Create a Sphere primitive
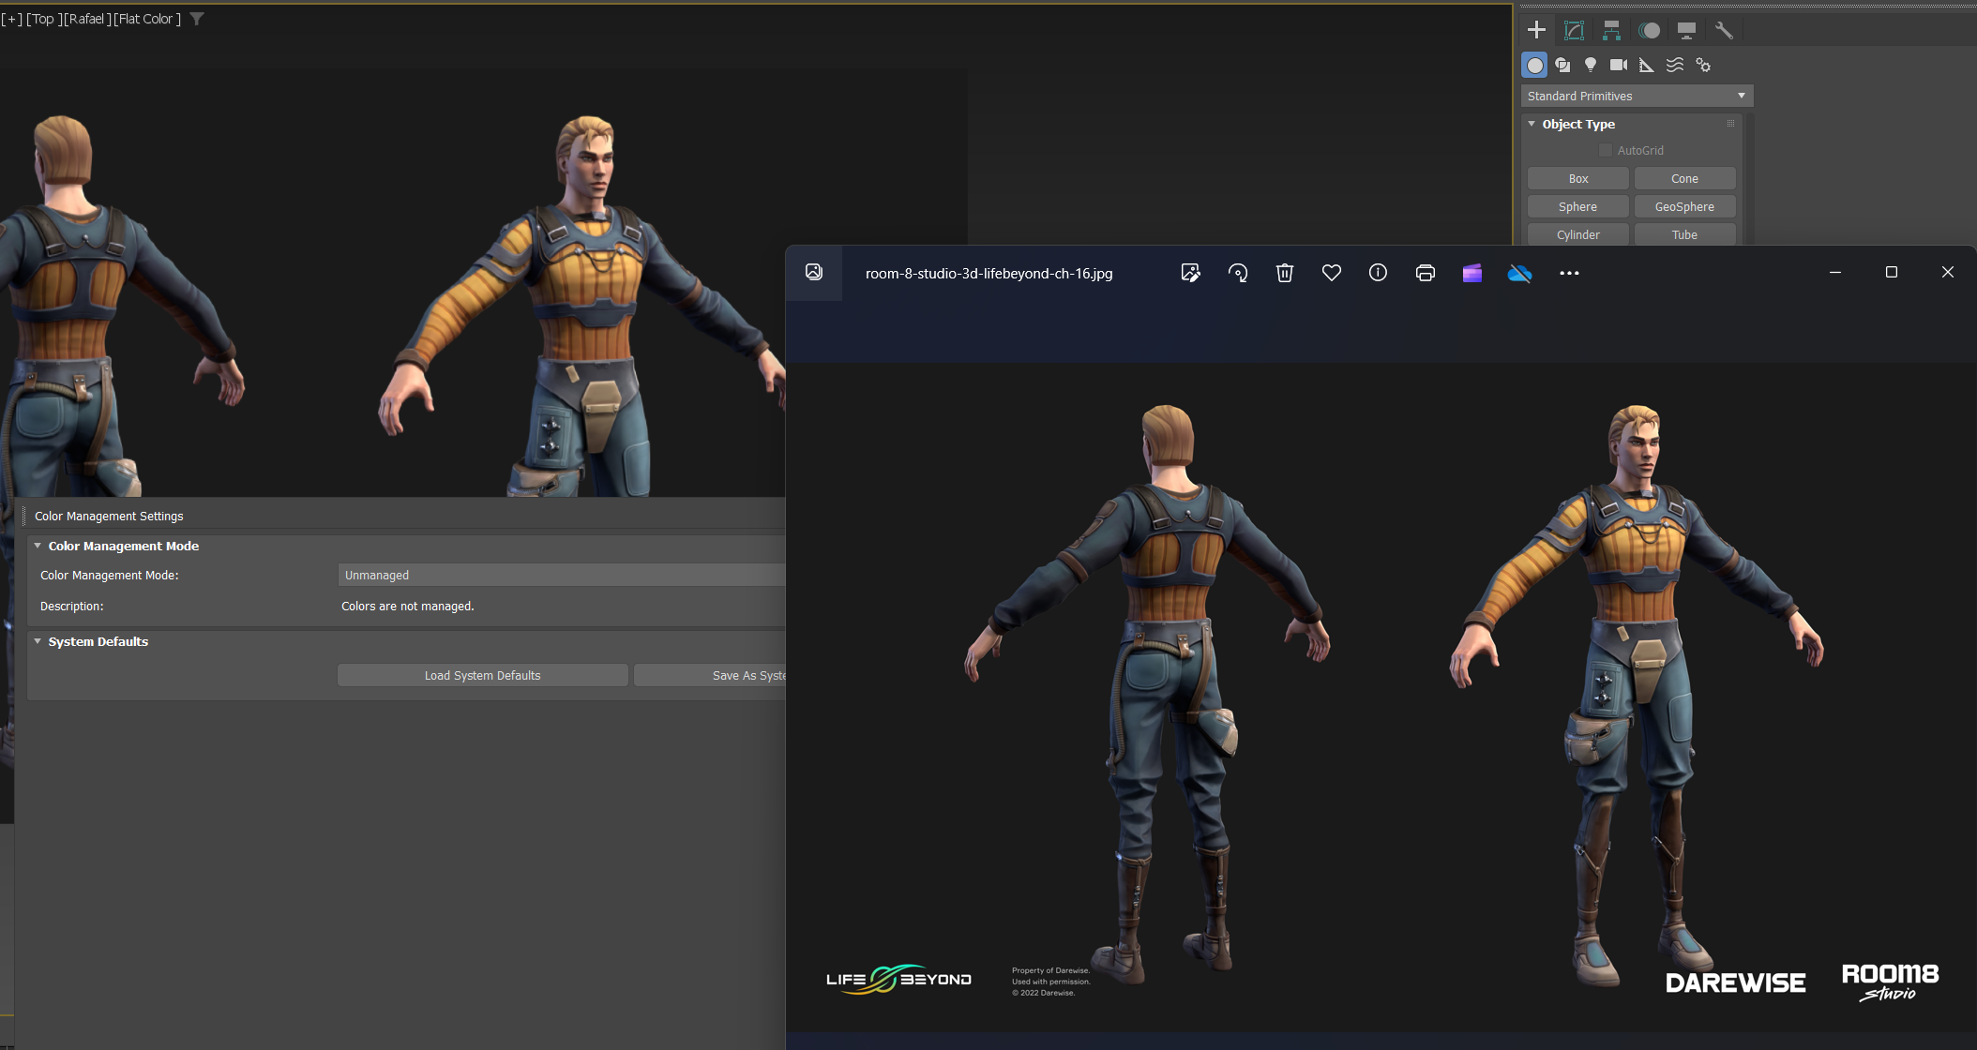The height and width of the screenshot is (1050, 1977). (x=1578, y=206)
